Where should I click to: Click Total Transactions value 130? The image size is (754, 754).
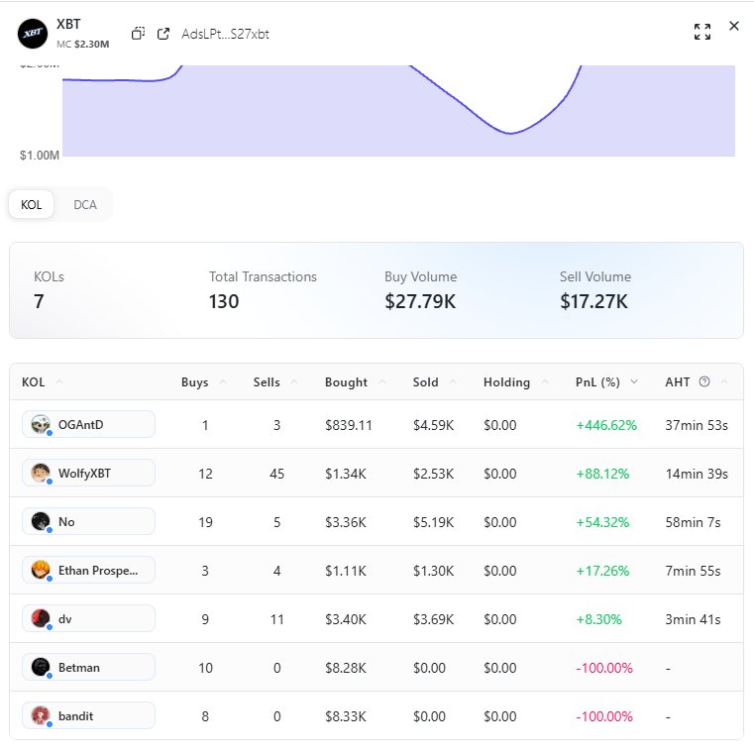click(224, 301)
